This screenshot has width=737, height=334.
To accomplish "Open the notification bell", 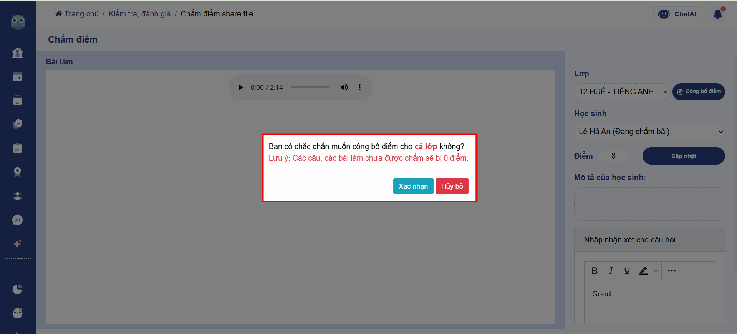I will (717, 15).
